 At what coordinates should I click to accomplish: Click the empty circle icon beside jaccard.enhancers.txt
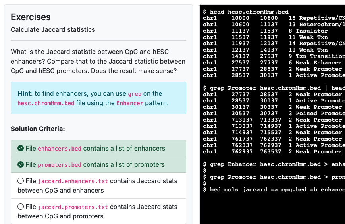(x=21, y=181)
